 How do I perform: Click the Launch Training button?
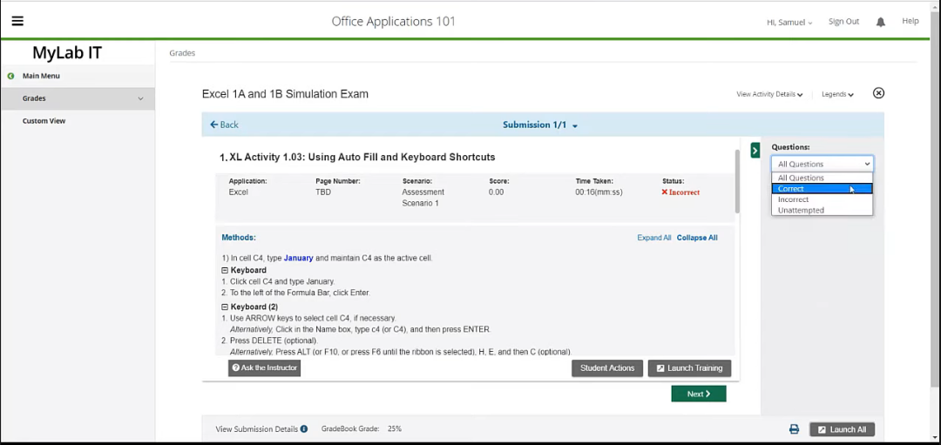click(x=689, y=368)
